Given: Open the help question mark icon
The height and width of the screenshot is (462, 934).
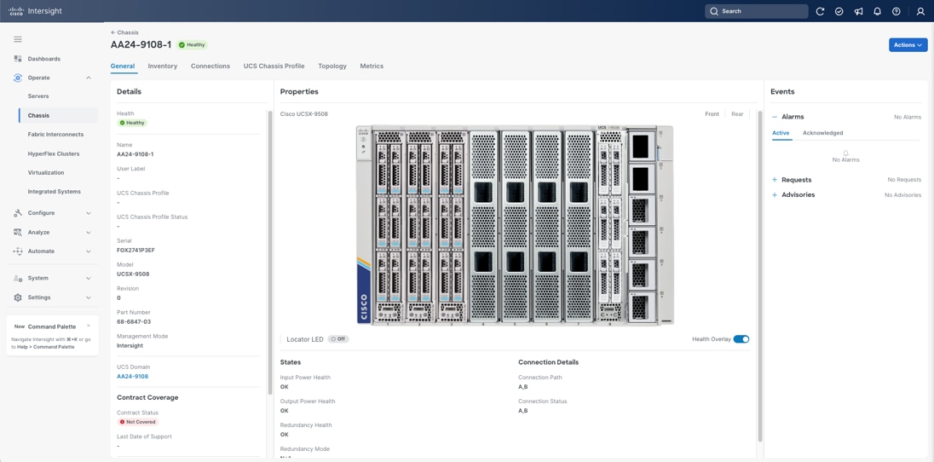Looking at the screenshot, I should [896, 11].
